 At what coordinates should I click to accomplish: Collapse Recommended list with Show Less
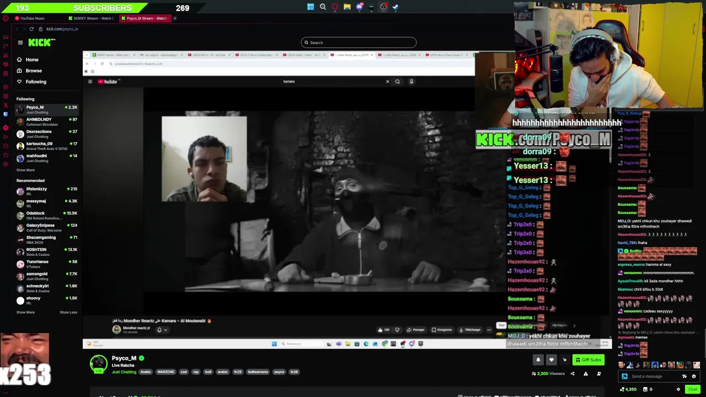[x=68, y=312]
